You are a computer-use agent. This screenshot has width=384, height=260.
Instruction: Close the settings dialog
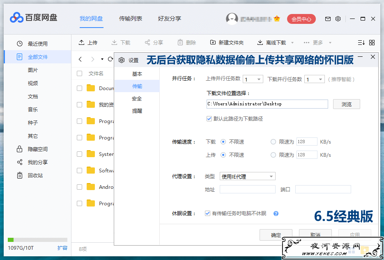click(373, 57)
